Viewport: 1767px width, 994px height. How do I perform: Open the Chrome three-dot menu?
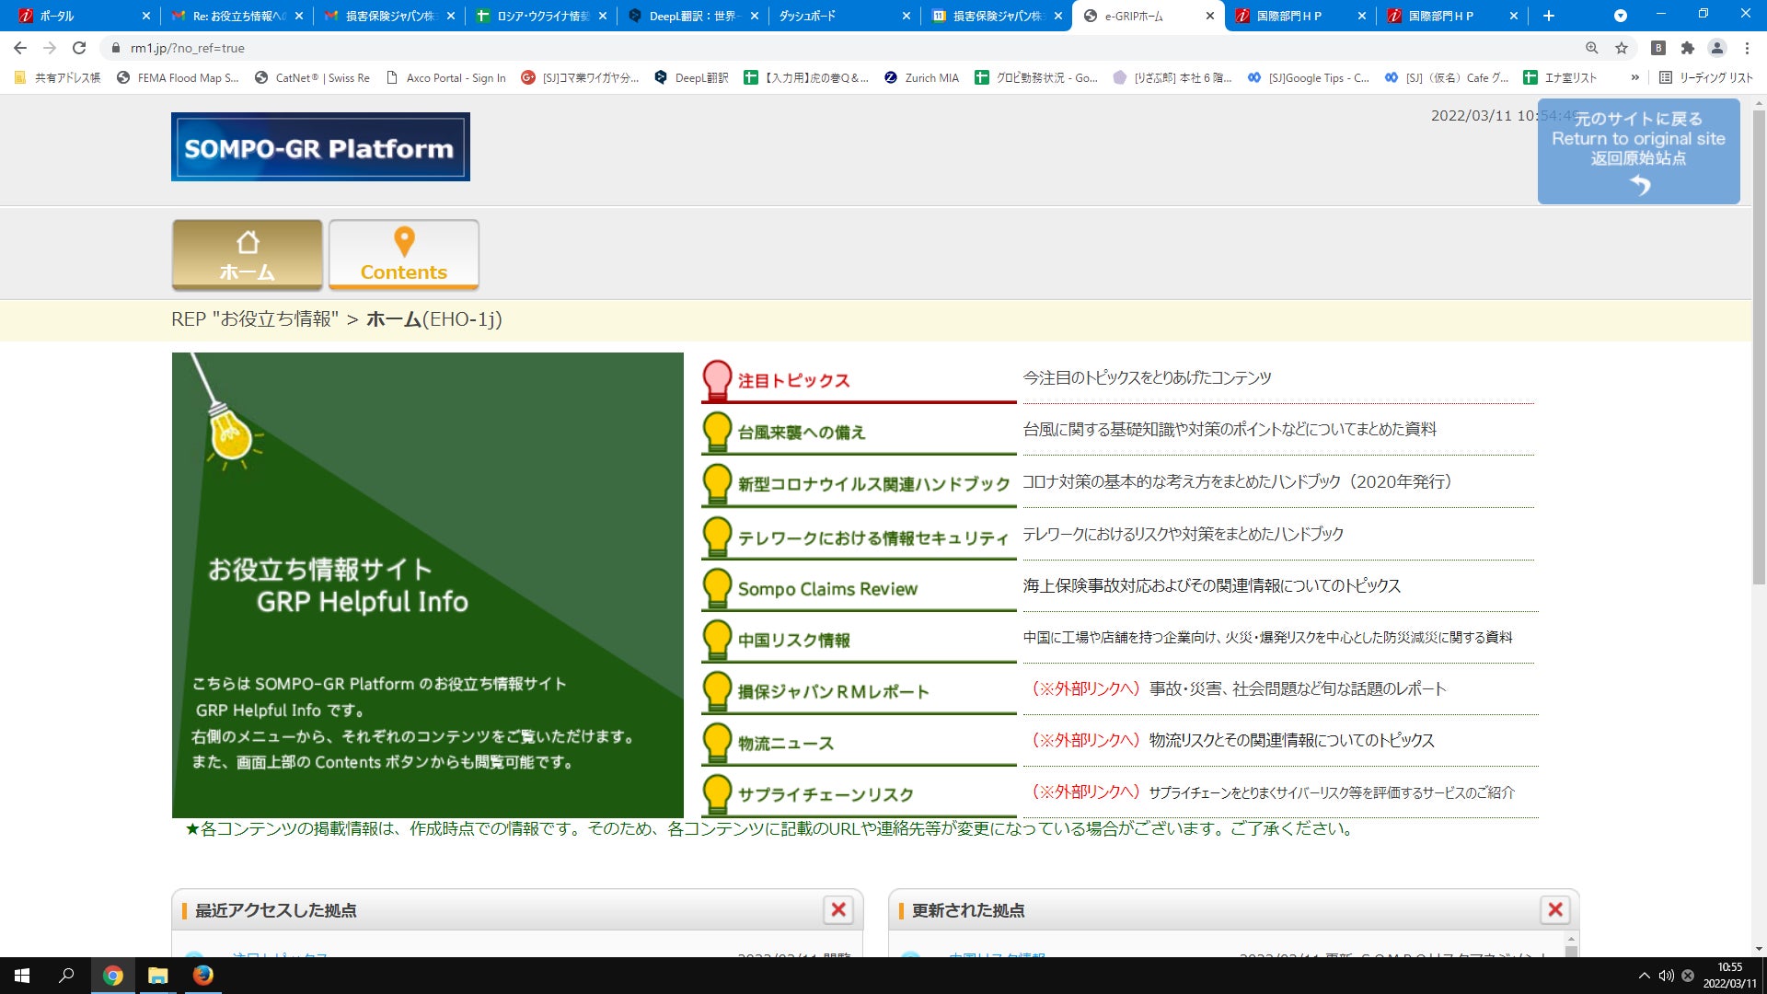click(x=1747, y=48)
